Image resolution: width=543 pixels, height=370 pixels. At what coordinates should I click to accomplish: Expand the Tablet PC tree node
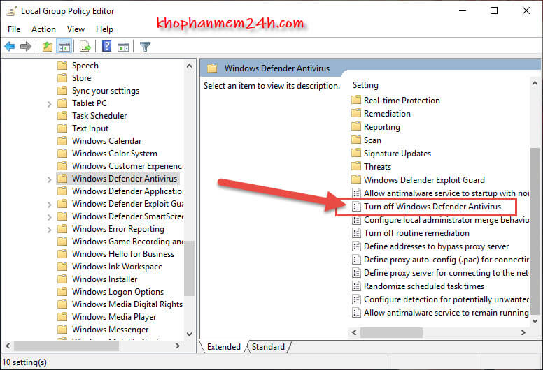49,103
